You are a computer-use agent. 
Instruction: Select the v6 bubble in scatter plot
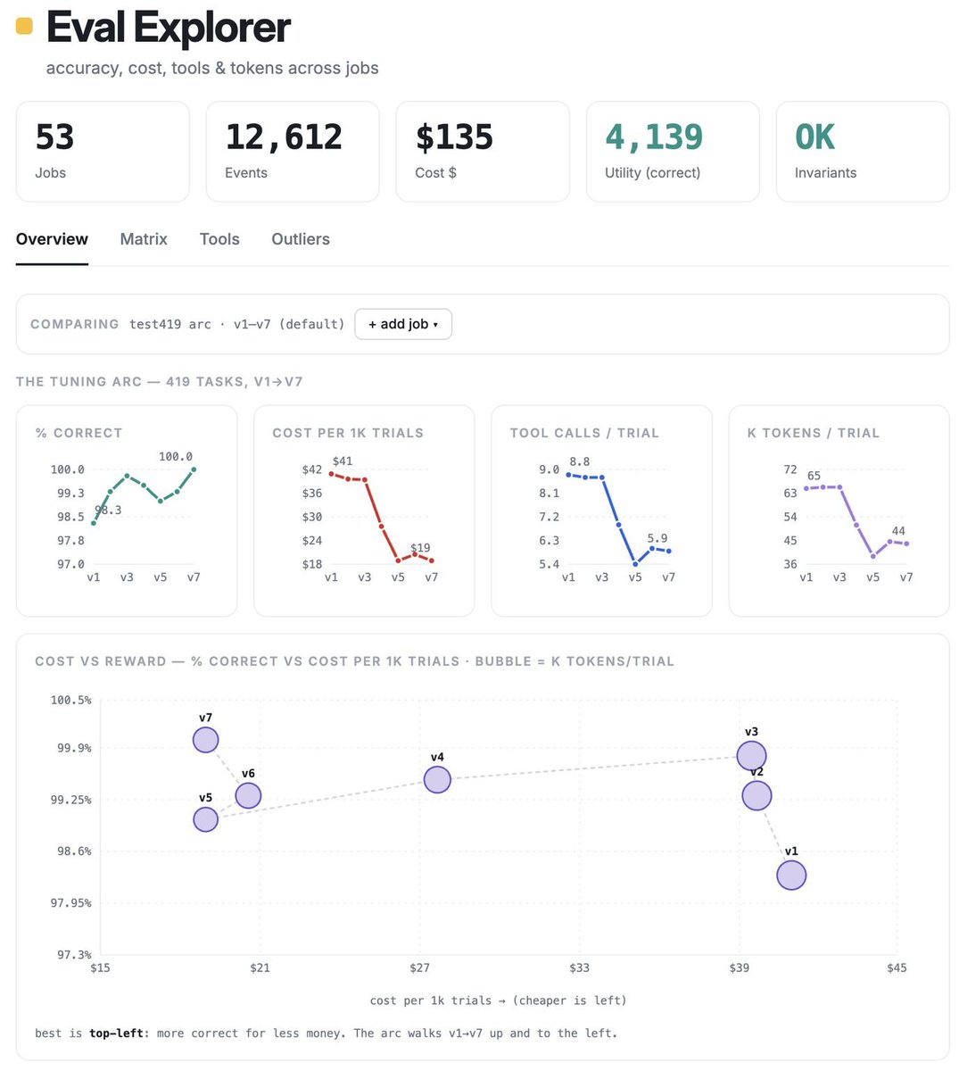[x=248, y=795]
